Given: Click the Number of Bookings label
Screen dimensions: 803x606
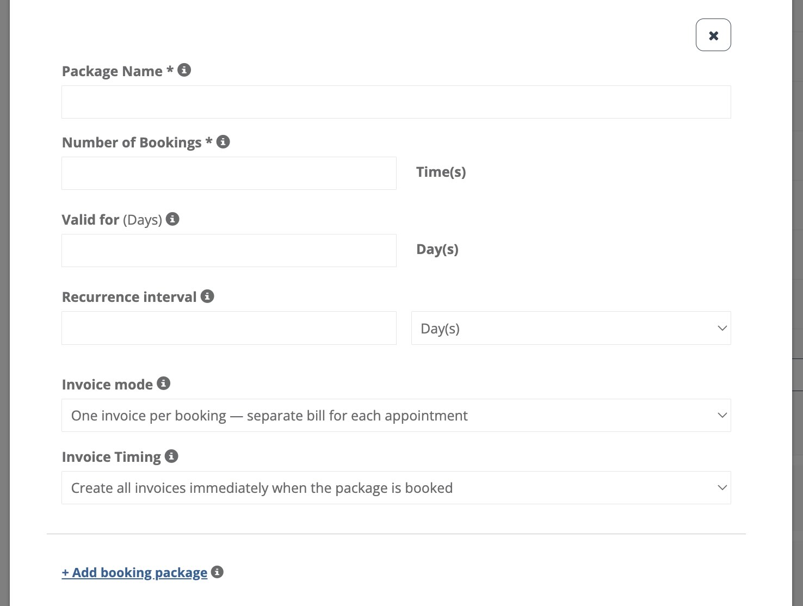Looking at the screenshot, I should tap(132, 143).
